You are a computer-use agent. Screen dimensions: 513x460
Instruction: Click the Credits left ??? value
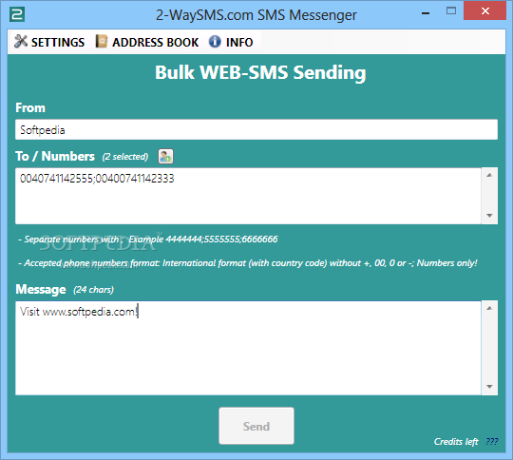coord(492,441)
